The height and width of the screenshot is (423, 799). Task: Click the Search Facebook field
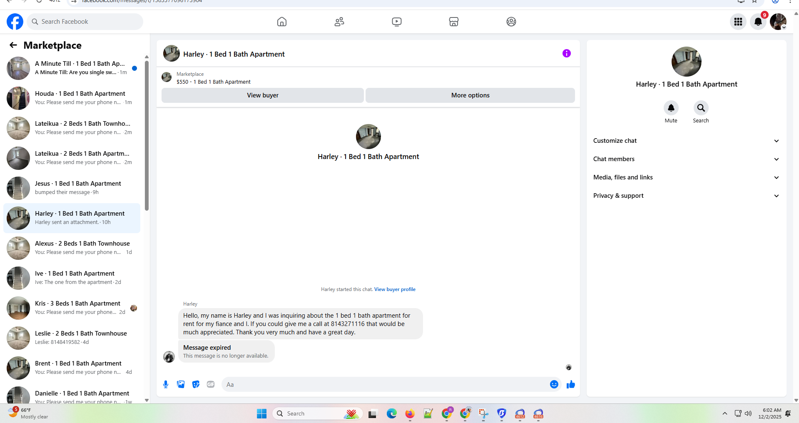tap(85, 22)
